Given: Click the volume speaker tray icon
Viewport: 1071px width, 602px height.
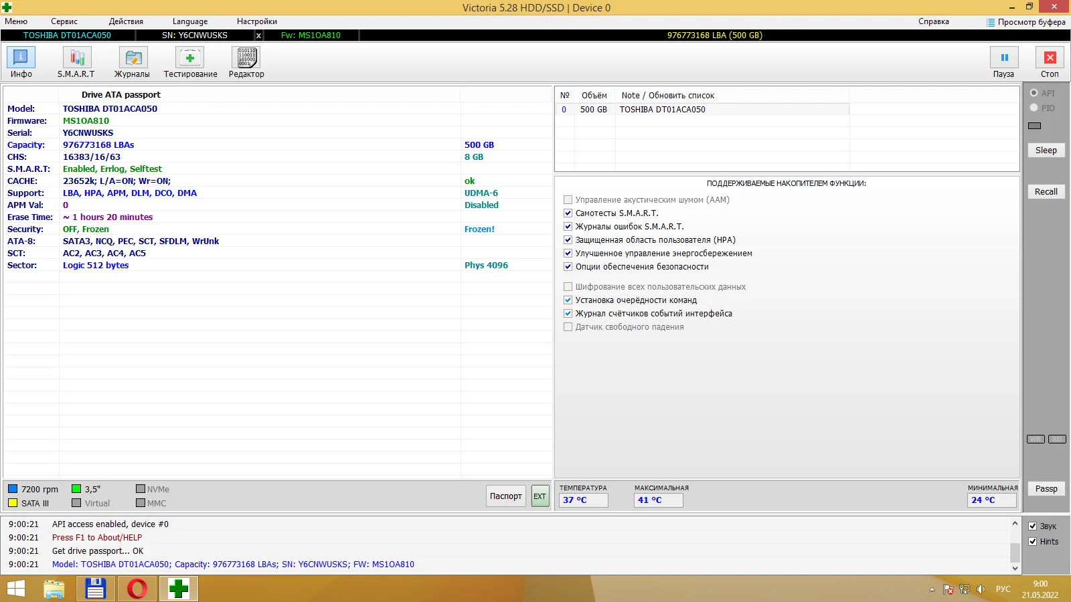Looking at the screenshot, I should tap(981, 589).
